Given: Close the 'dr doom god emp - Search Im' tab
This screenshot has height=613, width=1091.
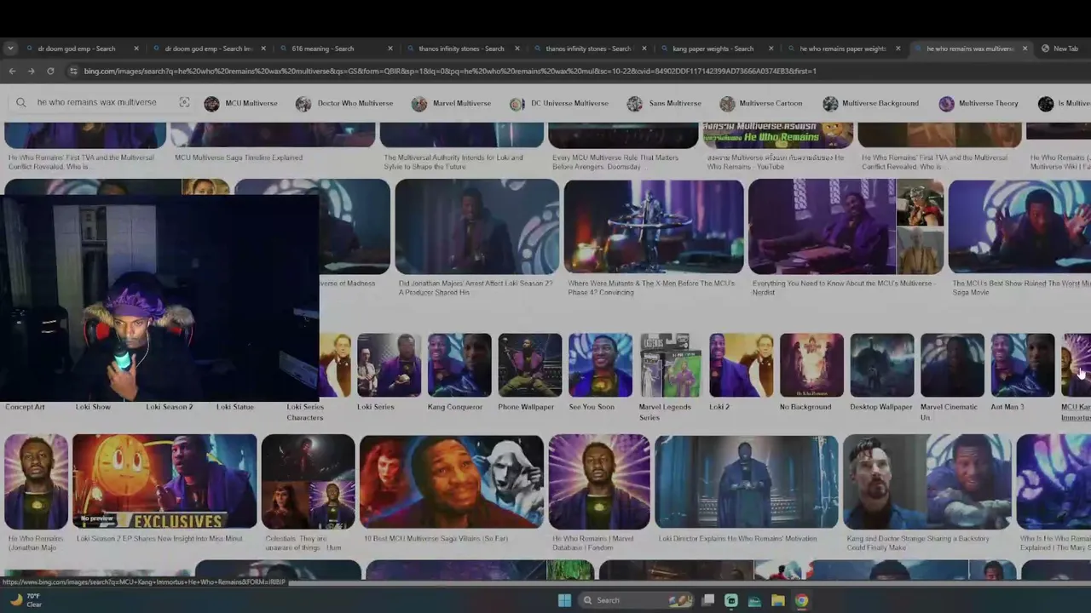Looking at the screenshot, I should tap(263, 49).
